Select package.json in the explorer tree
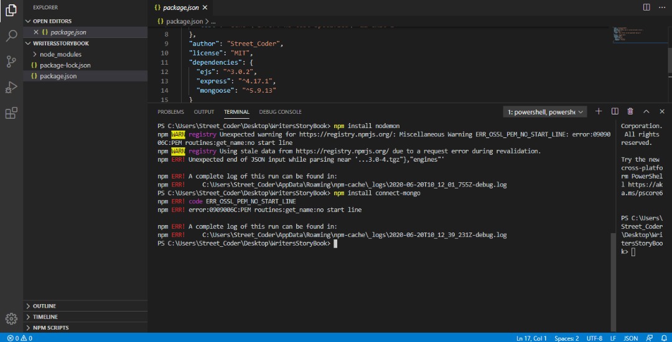Screen dimensions: 672x342 coord(85,76)
